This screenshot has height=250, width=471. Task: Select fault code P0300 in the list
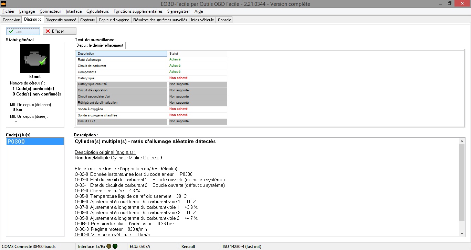pos(35,141)
